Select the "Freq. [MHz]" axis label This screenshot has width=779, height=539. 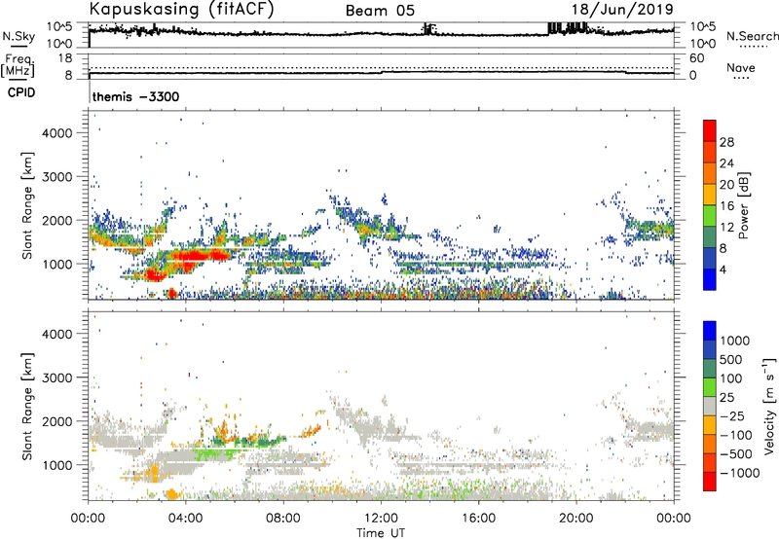pos(18,66)
